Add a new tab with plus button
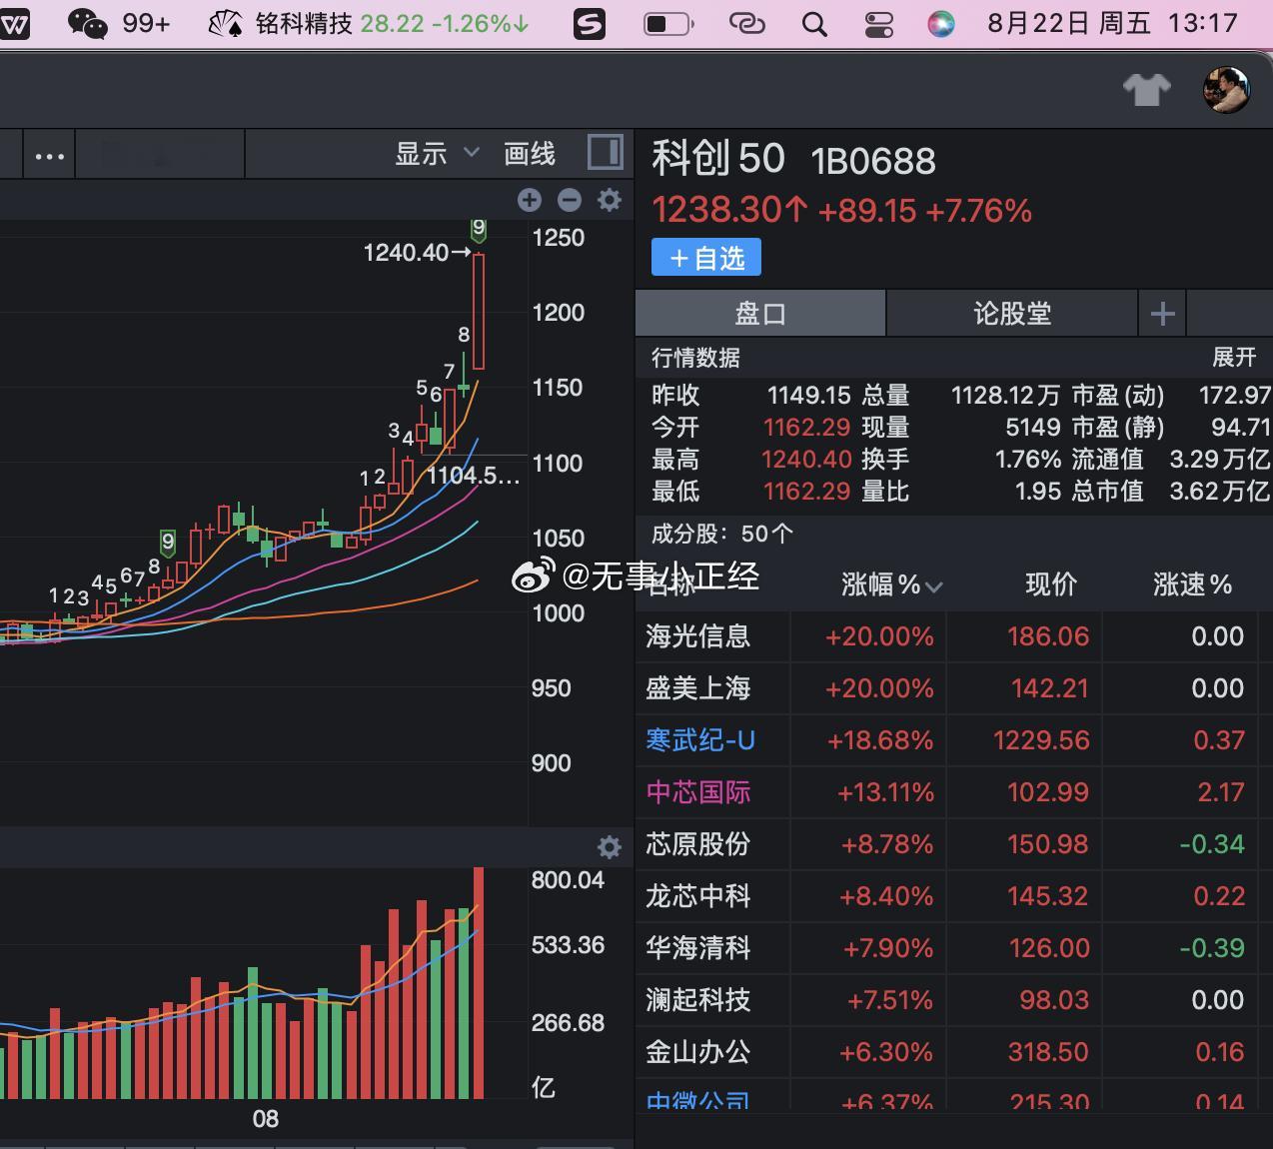This screenshot has width=1273, height=1149. coord(1162,314)
